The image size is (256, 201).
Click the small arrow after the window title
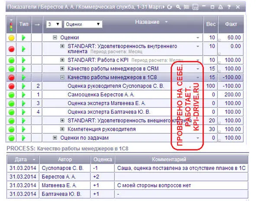tap(164, 7)
